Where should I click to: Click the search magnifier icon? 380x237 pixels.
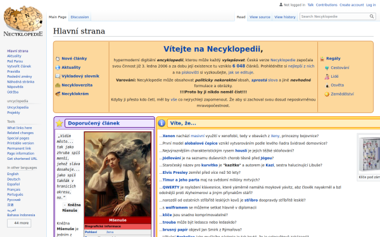(372, 16)
